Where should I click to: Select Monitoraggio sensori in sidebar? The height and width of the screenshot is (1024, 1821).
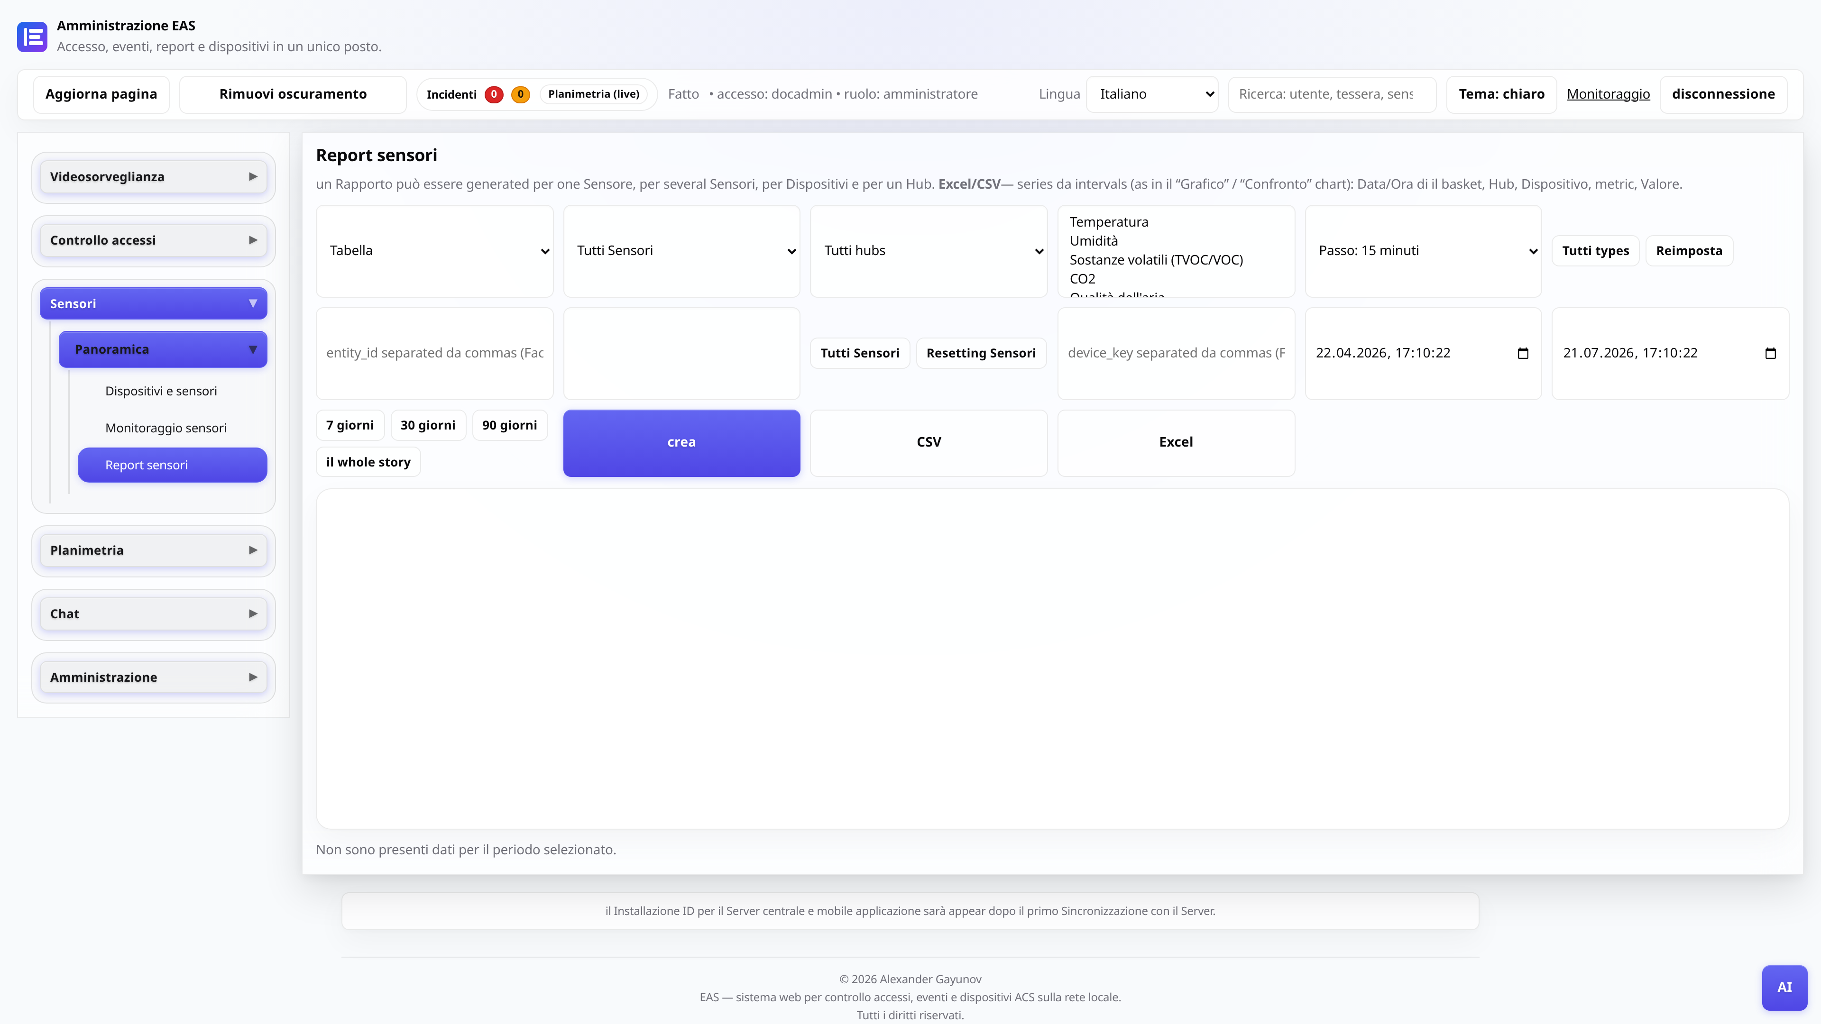click(166, 428)
